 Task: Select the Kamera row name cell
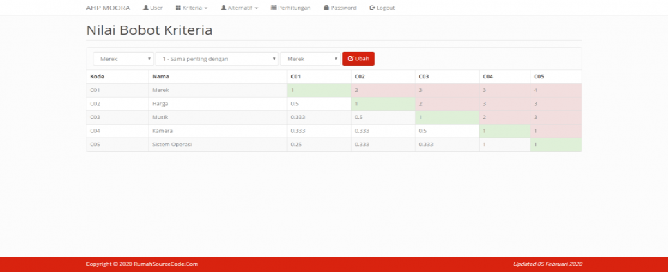[218, 131]
